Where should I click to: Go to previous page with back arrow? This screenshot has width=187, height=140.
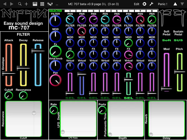point(4,4)
